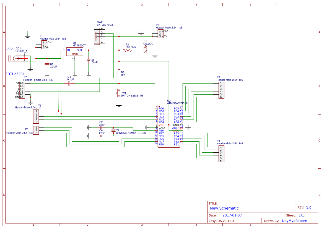
Task: Pick the C3 100nF capacitor symbol
Action: click(x=89, y=60)
